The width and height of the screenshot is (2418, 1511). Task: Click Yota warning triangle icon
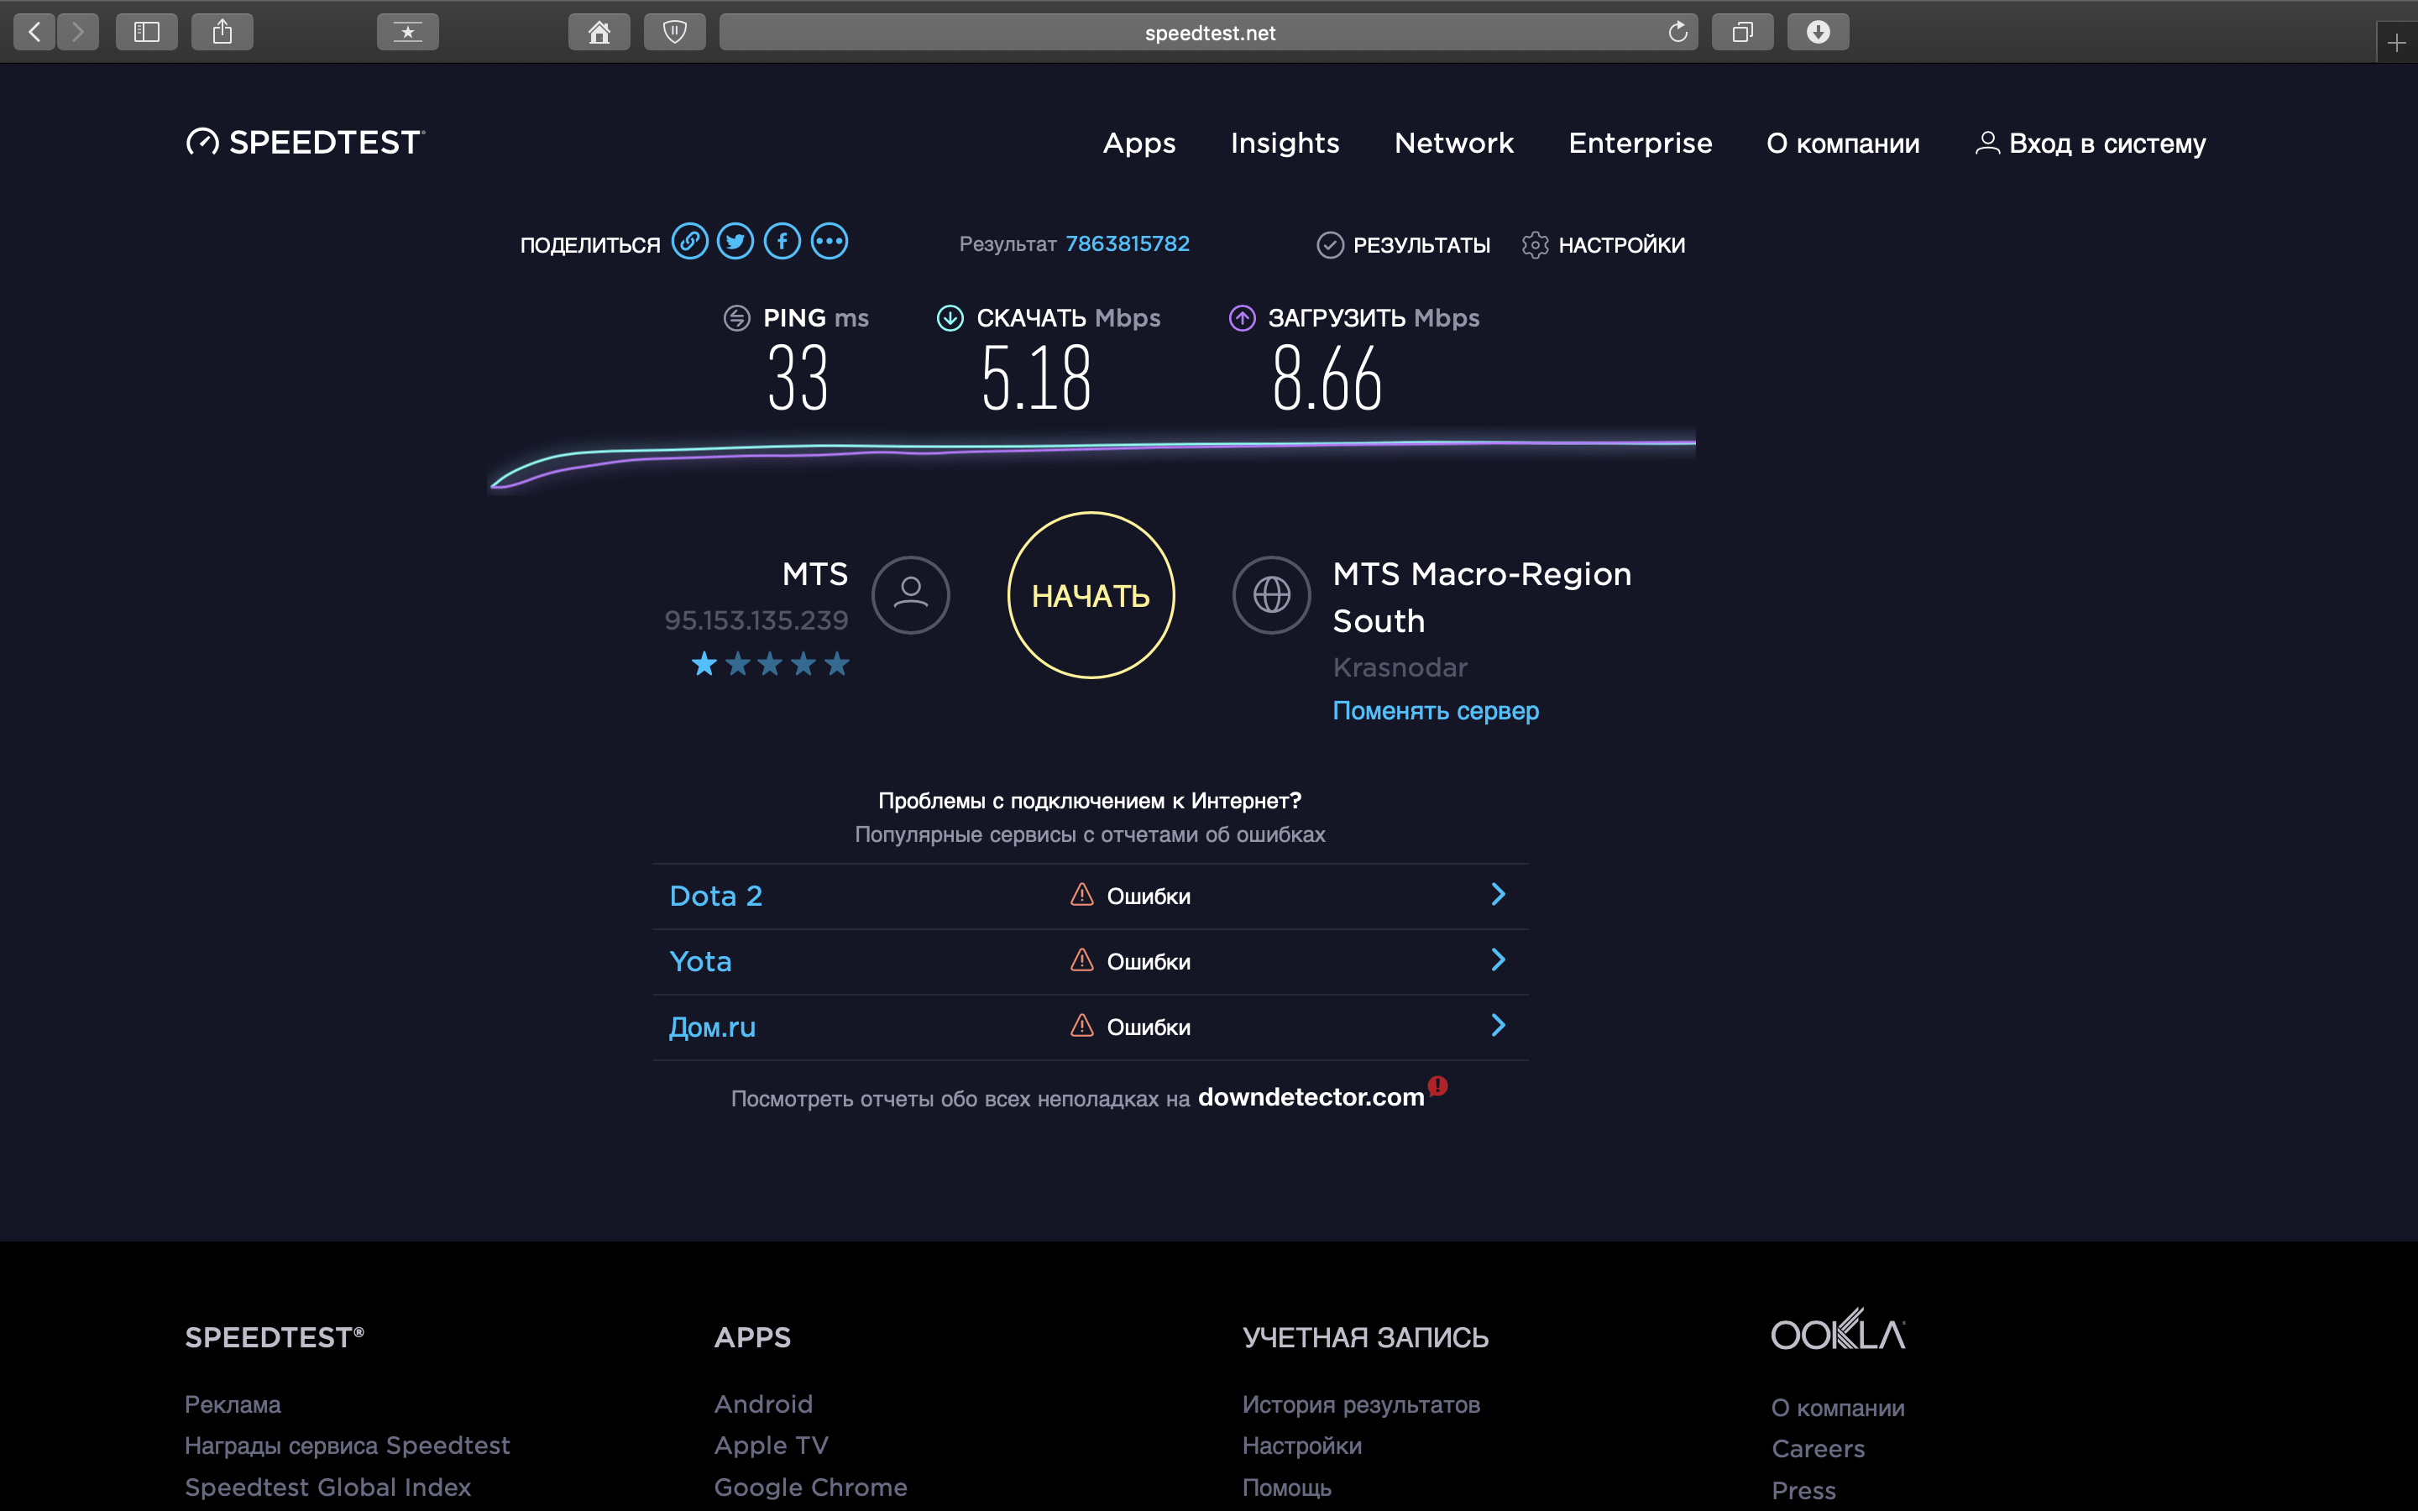[x=1082, y=960]
